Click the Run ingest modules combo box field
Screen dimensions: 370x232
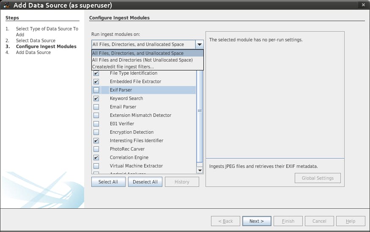[143, 44]
